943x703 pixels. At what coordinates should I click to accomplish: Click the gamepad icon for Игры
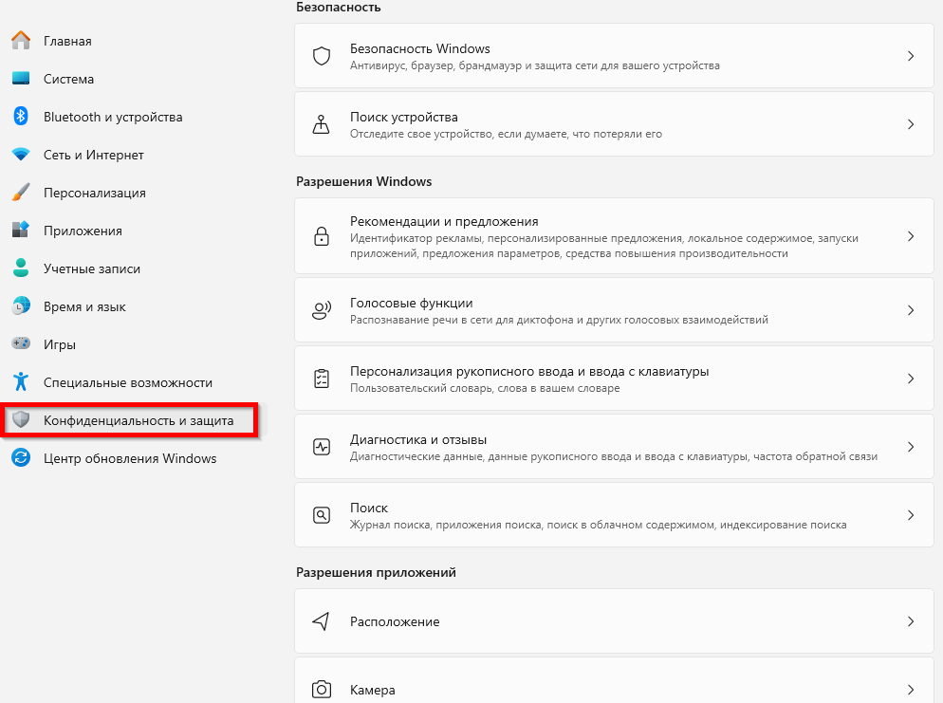(21, 344)
